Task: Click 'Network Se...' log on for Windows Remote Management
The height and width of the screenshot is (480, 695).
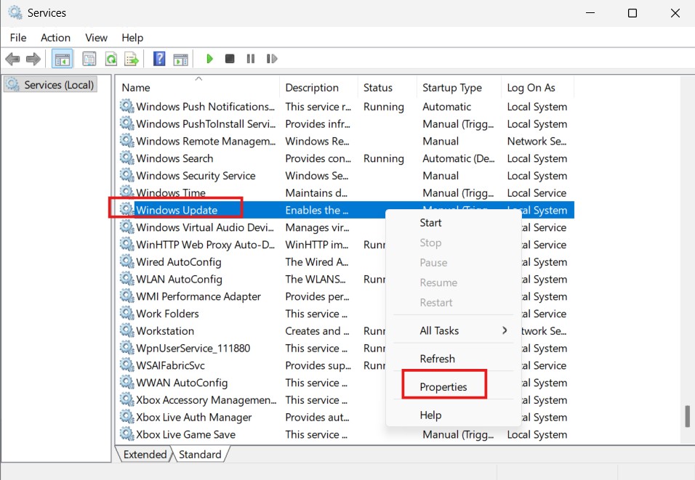Action: pyautogui.click(x=537, y=142)
